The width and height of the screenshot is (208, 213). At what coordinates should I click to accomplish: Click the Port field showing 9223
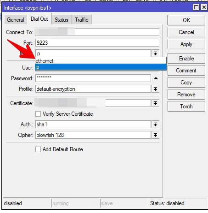[x=97, y=43]
